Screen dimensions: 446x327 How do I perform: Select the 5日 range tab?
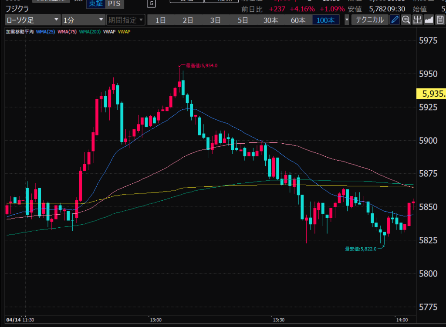243,20
